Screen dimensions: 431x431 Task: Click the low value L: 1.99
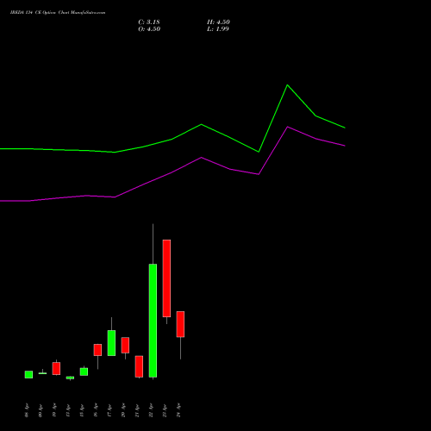coord(218,29)
